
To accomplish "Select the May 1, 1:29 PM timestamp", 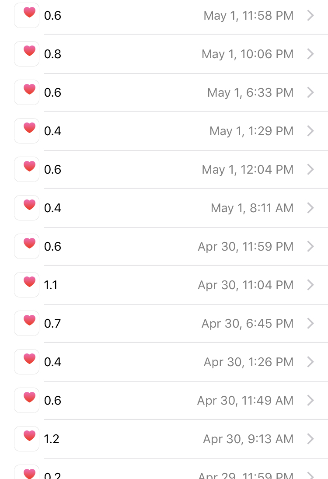I will (251, 131).
